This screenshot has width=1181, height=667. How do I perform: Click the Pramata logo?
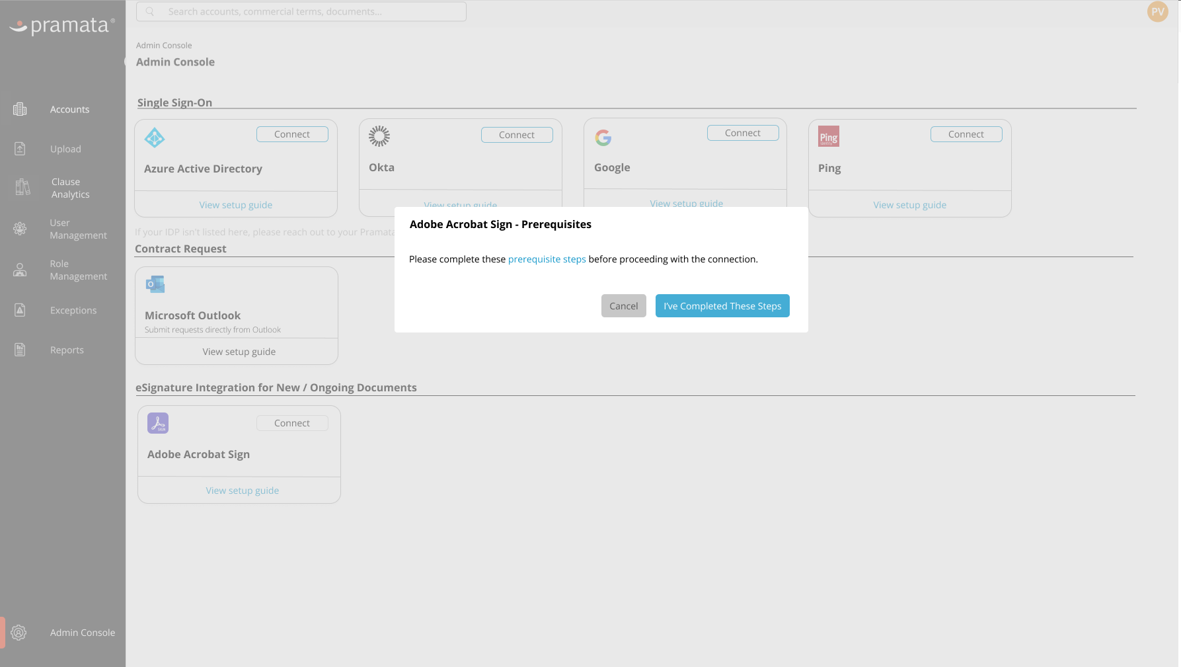[62, 25]
